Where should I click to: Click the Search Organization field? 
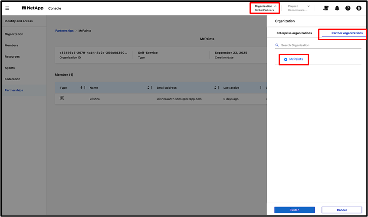point(318,45)
